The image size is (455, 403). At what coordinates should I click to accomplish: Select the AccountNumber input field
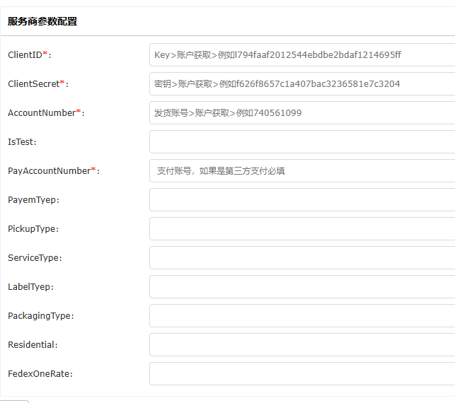pos(301,113)
